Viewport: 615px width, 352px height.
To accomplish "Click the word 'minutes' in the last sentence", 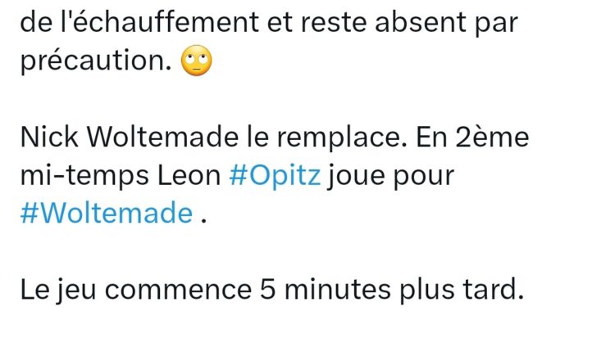I will (338, 290).
